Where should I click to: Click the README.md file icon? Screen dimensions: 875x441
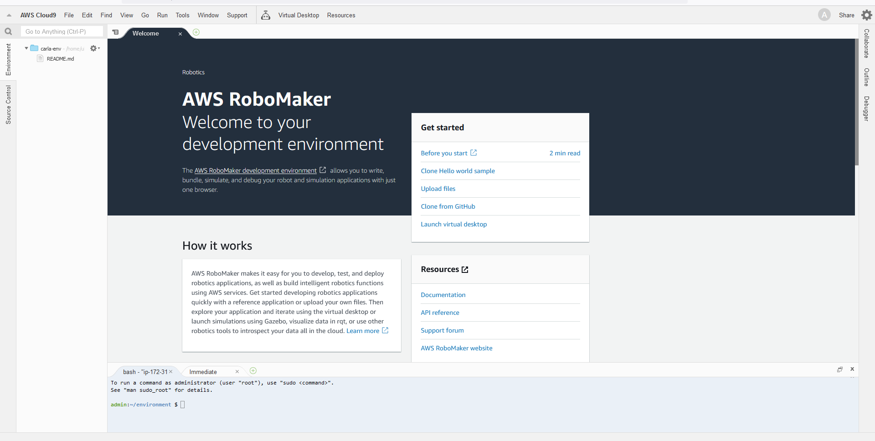point(40,58)
